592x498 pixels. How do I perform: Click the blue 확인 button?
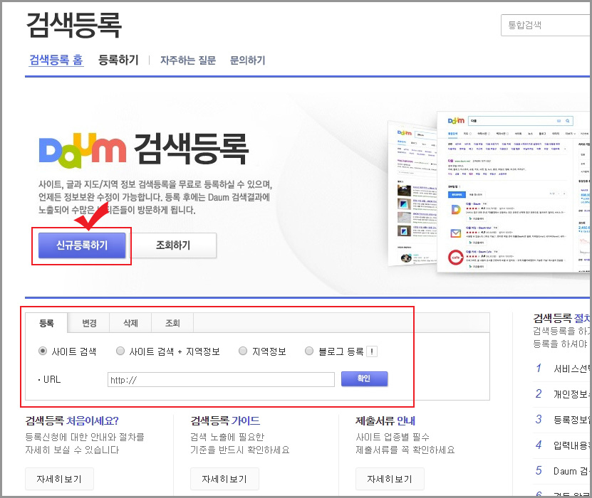coord(364,379)
